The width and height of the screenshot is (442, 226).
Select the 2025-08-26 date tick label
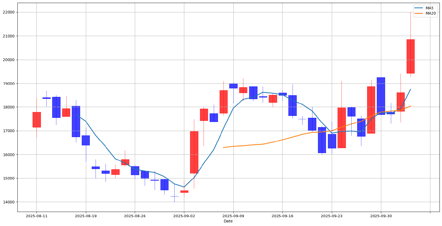pyautogui.click(x=135, y=216)
